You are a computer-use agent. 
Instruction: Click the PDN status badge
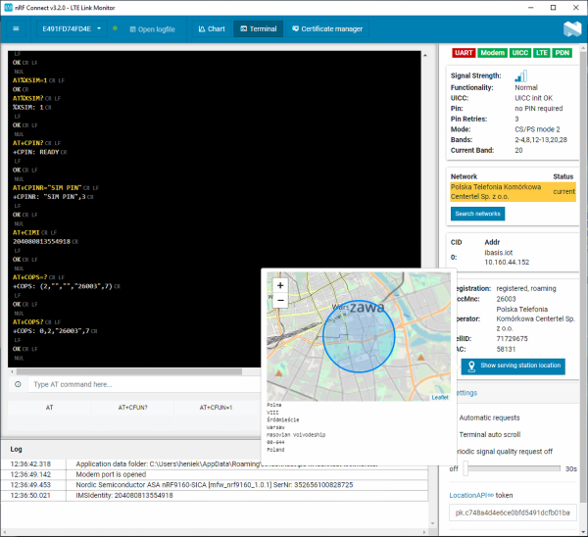click(563, 53)
